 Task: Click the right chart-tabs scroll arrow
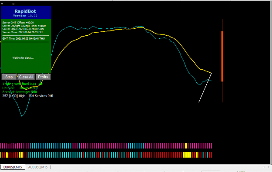(269, 167)
